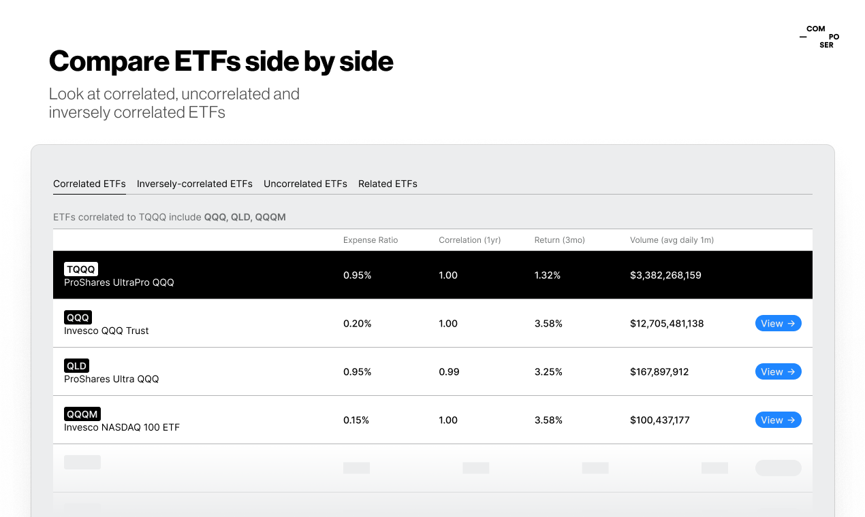Open the Invesco QQQ Trust name link
The height and width of the screenshot is (517, 865).
pyautogui.click(x=106, y=331)
